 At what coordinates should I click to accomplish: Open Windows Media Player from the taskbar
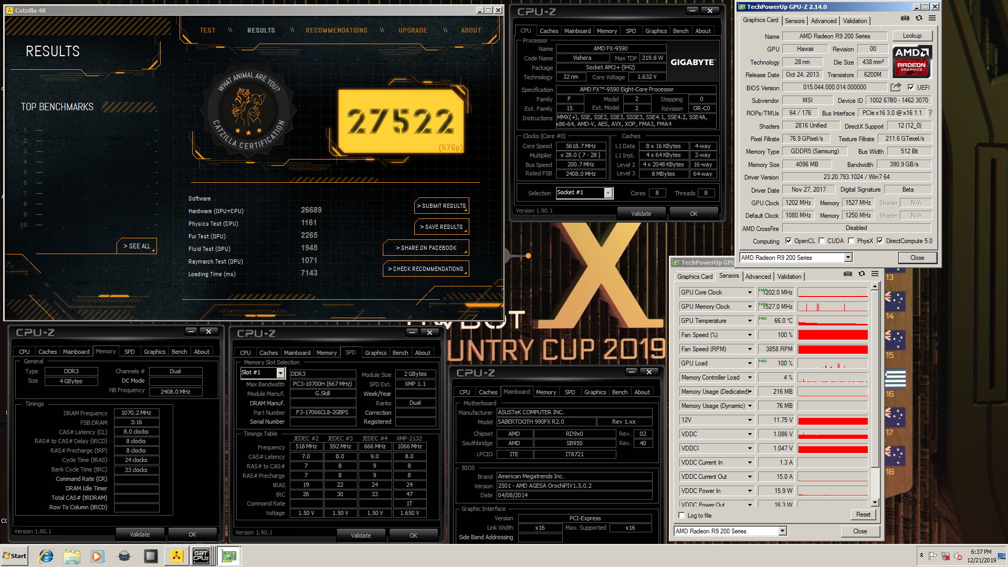coord(98,556)
